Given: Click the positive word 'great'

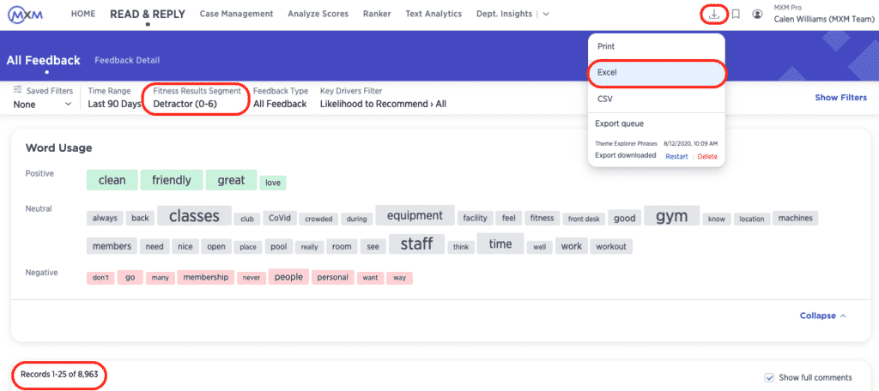Looking at the screenshot, I should 231,180.
